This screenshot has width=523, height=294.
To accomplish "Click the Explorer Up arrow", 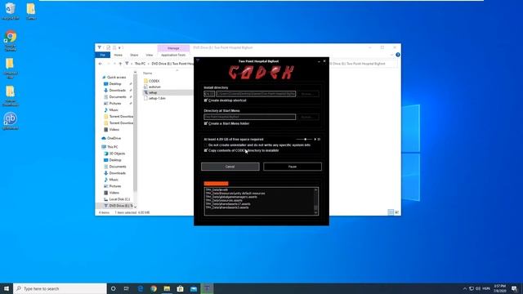I will point(120,64).
